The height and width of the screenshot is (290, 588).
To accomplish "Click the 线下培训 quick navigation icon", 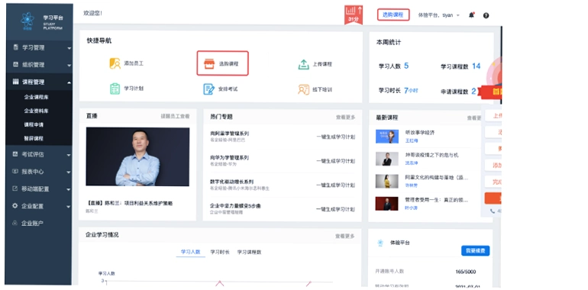I will click(x=303, y=89).
